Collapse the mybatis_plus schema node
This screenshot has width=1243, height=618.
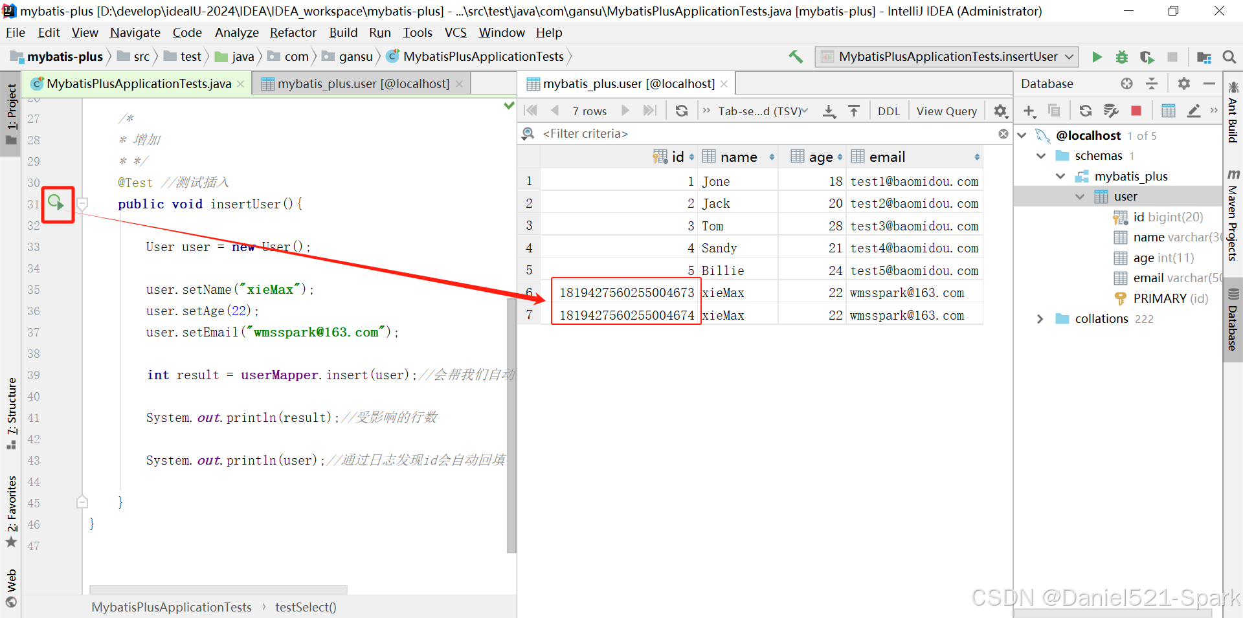[x=1060, y=176]
